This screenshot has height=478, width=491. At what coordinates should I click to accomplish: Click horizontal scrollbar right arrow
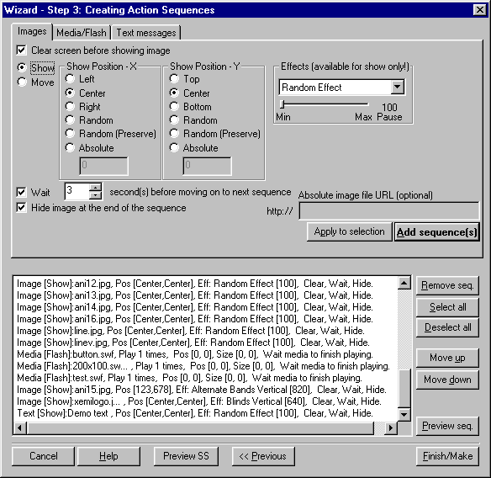click(390, 428)
